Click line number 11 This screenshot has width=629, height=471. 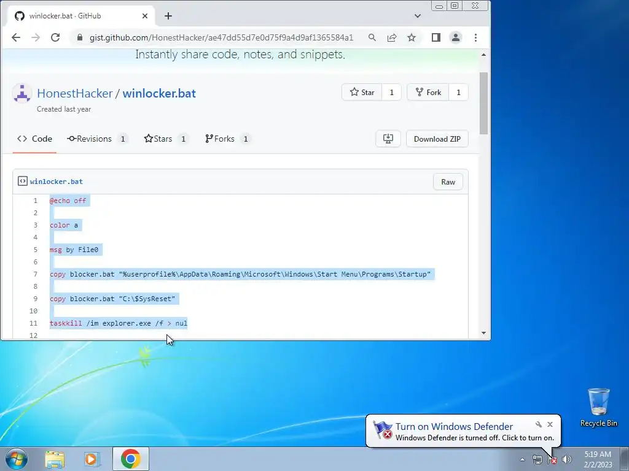coord(33,323)
